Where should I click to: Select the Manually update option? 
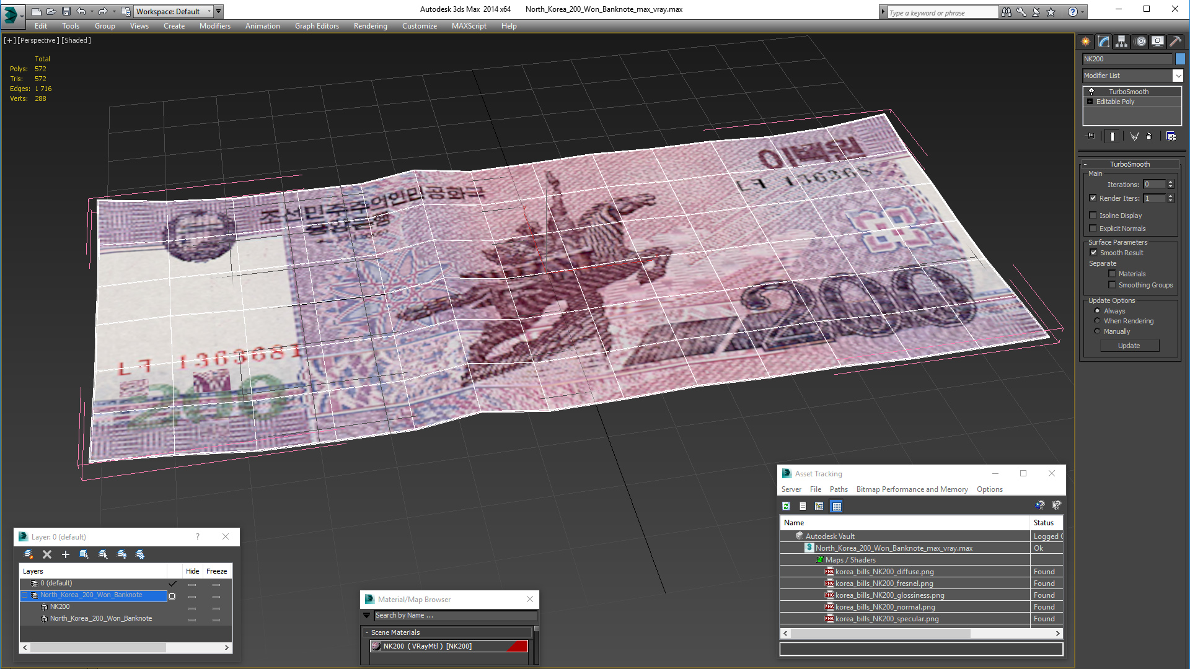1097,331
